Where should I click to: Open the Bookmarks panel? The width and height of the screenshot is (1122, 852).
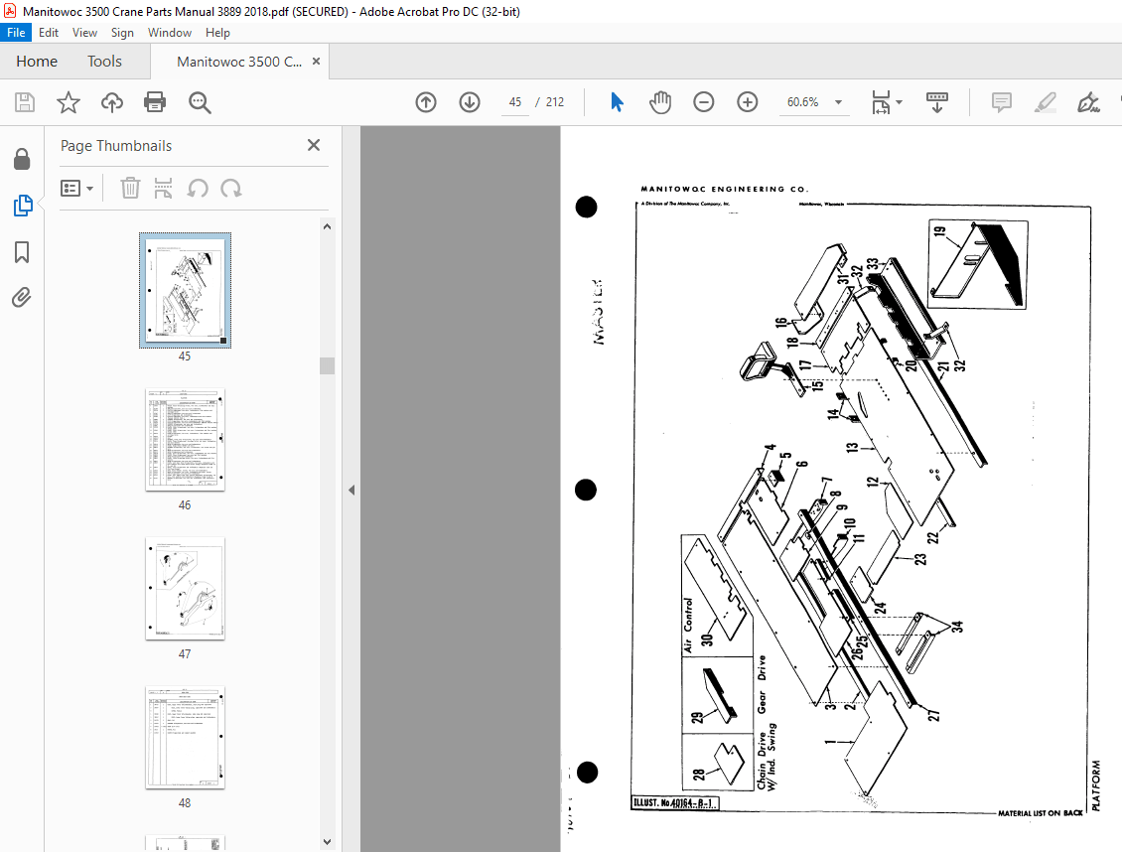(x=22, y=252)
